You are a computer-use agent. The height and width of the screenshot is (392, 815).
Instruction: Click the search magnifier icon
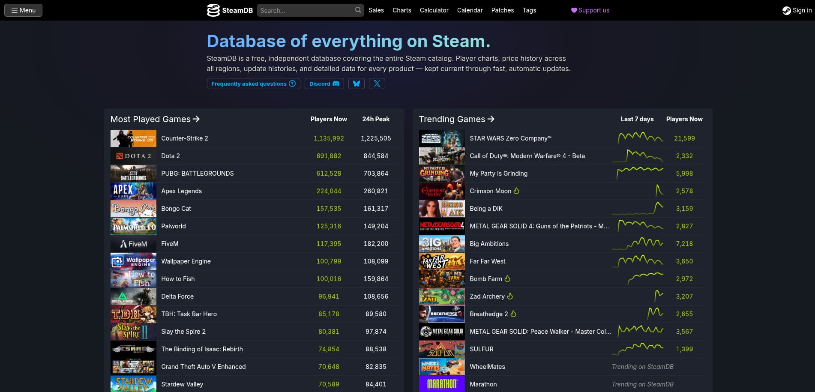tap(358, 10)
